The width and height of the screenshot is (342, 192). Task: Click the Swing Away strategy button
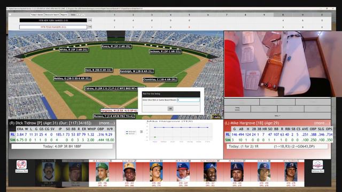(237, 109)
